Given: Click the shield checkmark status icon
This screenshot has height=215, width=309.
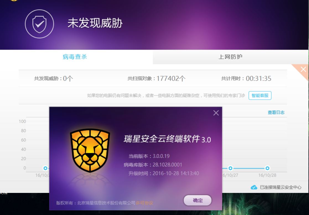Looking at the screenshot, I should [39, 24].
